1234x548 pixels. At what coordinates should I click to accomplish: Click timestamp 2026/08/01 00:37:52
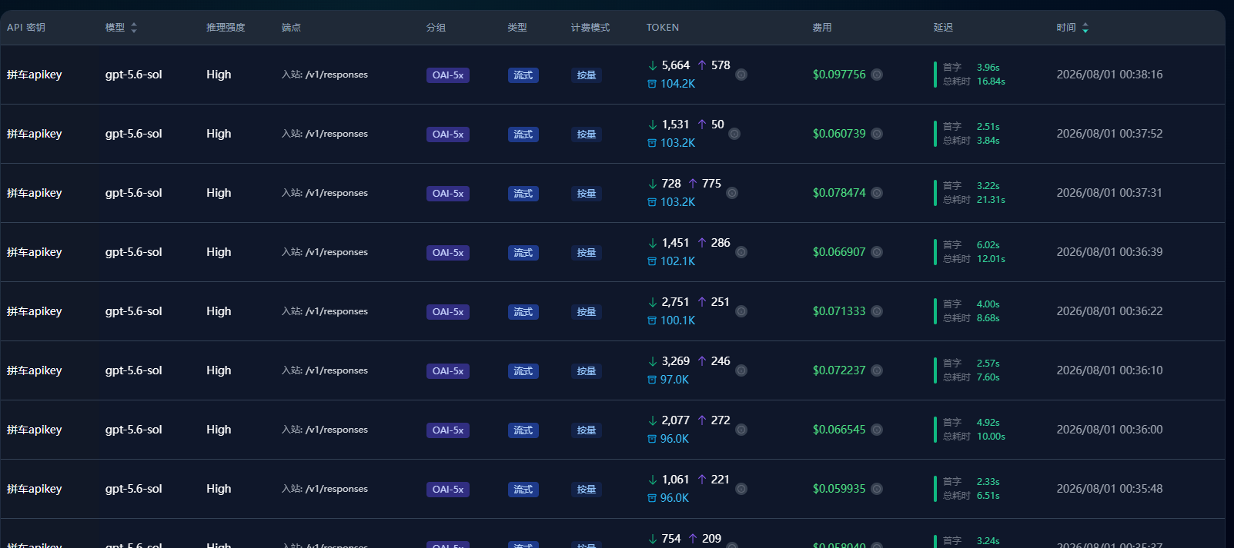pos(1109,134)
